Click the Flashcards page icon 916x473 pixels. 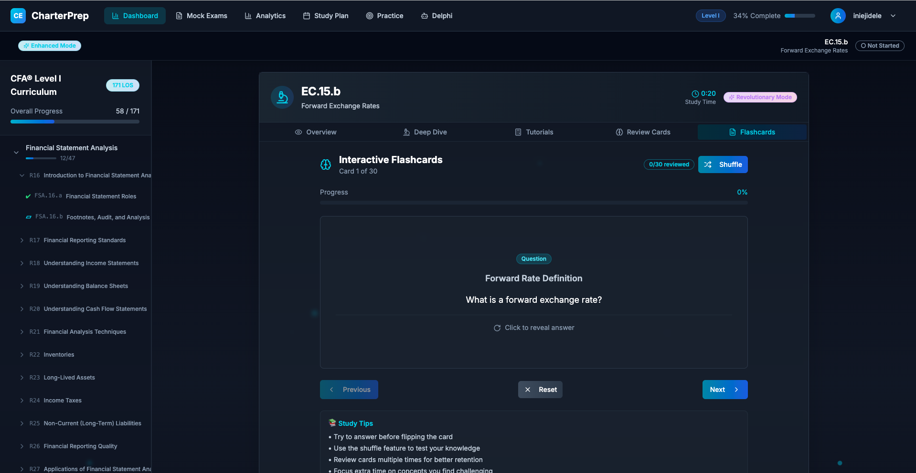click(x=733, y=132)
